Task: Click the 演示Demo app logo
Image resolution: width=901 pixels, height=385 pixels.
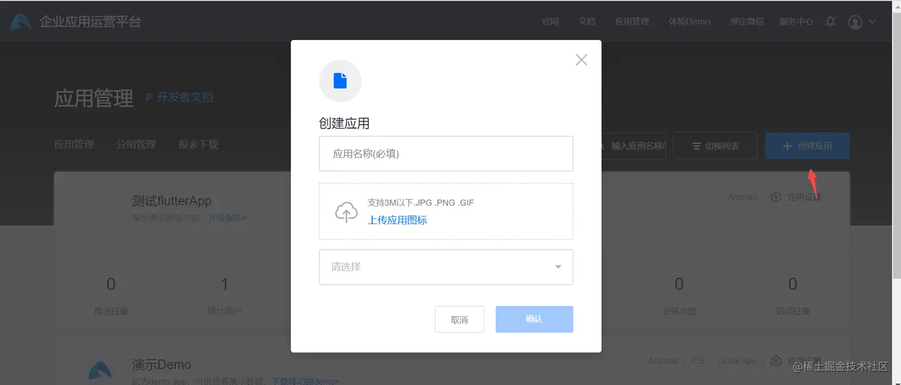Action: click(x=100, y=370)
